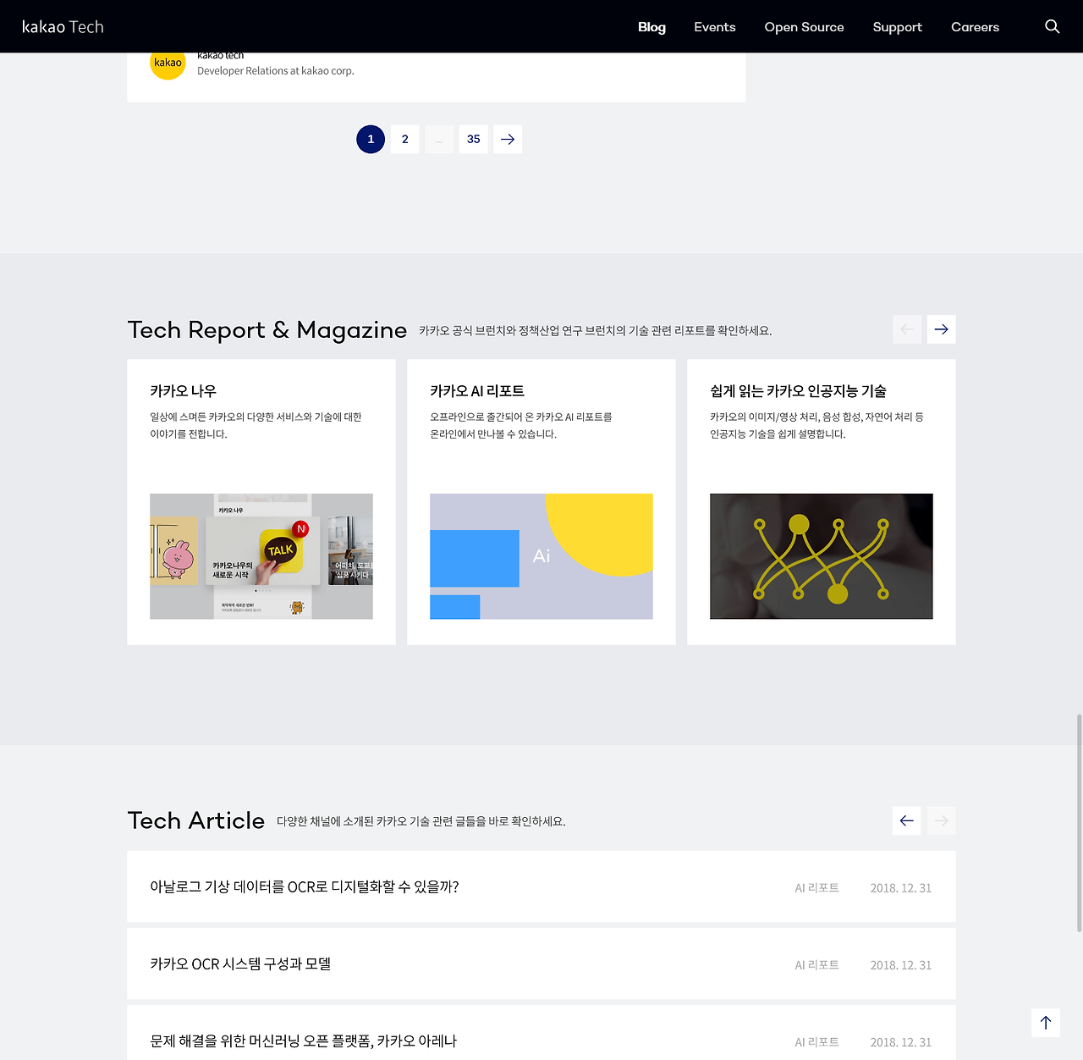Screen dimensions: 1083x1060
Task: Click the 카카오 나우 card description text
Action: click(x=256, y=425)
